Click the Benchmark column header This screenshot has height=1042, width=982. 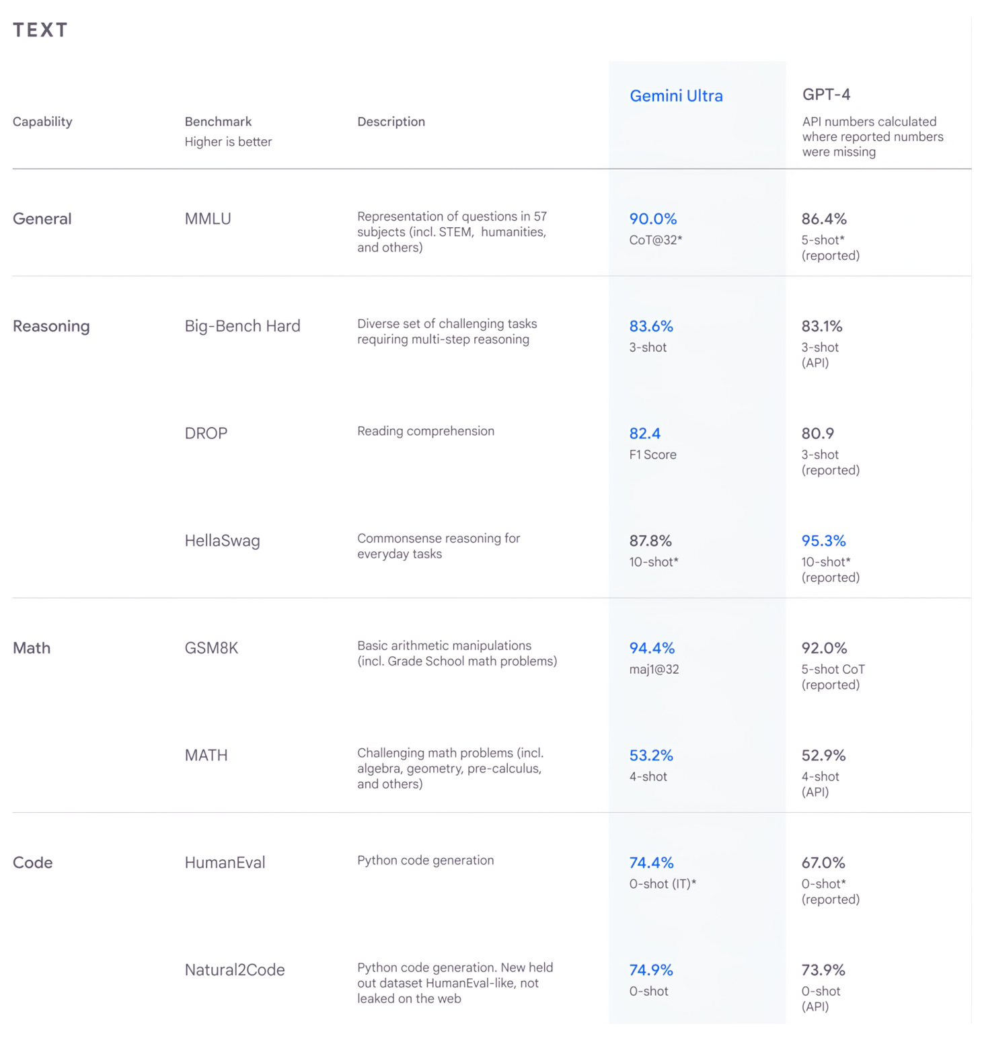pos(218,122)
